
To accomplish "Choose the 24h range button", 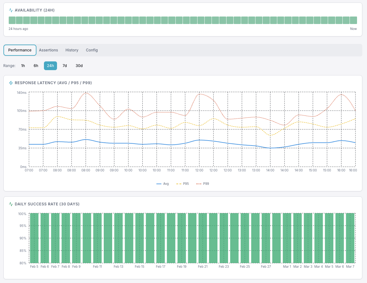I will coord(50,66).
